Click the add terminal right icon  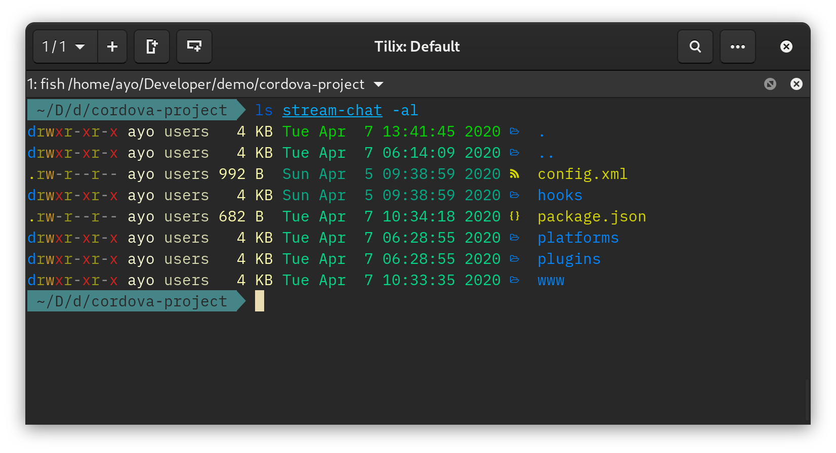coord(152,47)
